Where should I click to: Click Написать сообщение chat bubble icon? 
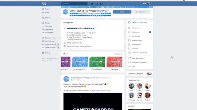(129, 22)
